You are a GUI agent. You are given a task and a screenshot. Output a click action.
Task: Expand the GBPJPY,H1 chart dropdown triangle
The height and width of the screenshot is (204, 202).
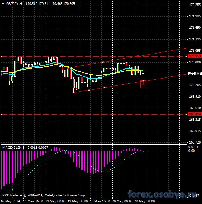pyautogui.click(x=3, y=4)
